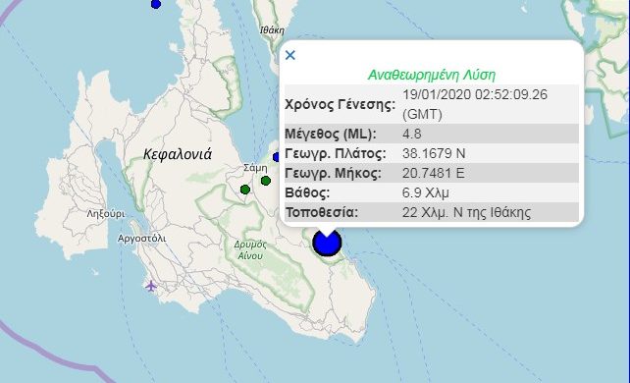Click the Βάθος 6.9 Χλμ row

(x=432, y=192)
